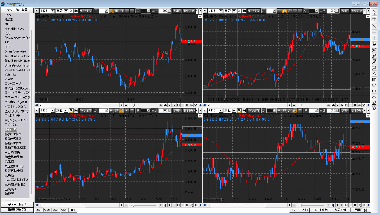Open 東証 market dropdown in bottom-left chart

66,111
